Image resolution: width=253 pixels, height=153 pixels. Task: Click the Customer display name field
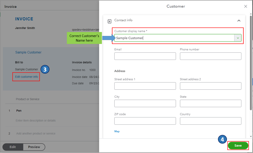(174, 38)
